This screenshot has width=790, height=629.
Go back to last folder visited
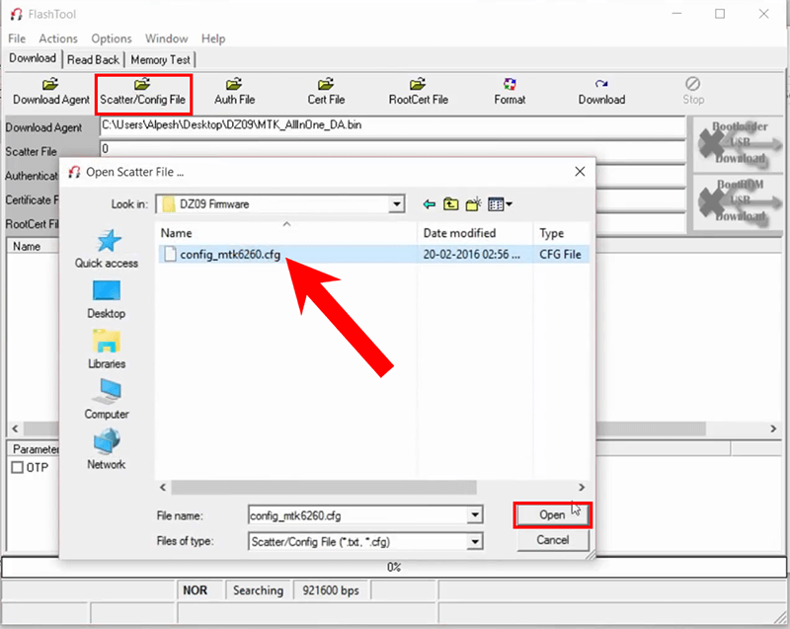point(429,204)
